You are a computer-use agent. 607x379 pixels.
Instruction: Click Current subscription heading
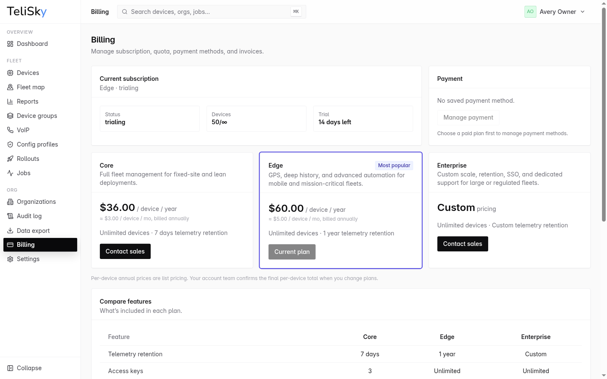click(129, 79)
